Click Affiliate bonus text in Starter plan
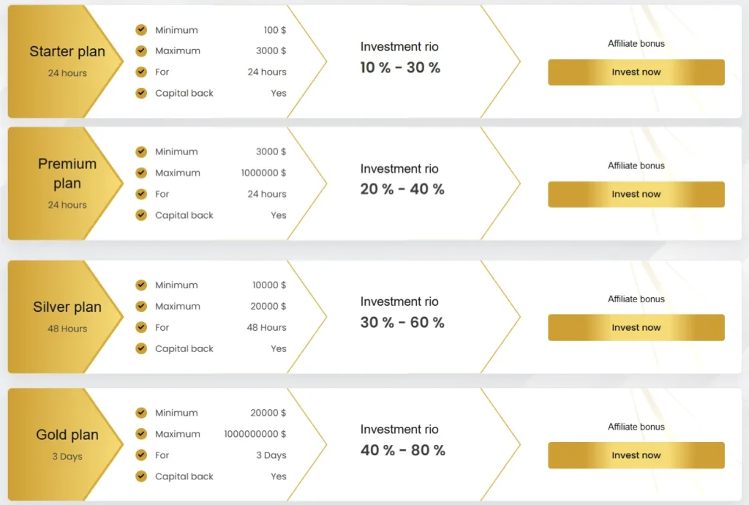 [636, 44]
